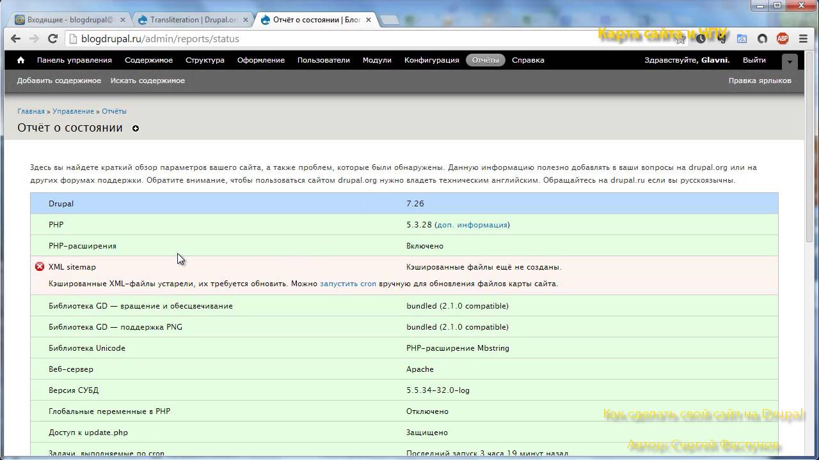Click the page icon in the address bar
Image resolution: width=819 pixels, height=460 pixels.
pos(72,39)
